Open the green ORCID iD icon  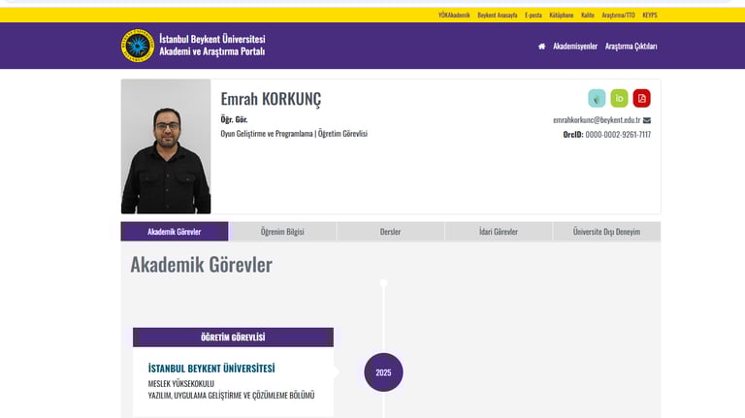click(x=619, y=98)
